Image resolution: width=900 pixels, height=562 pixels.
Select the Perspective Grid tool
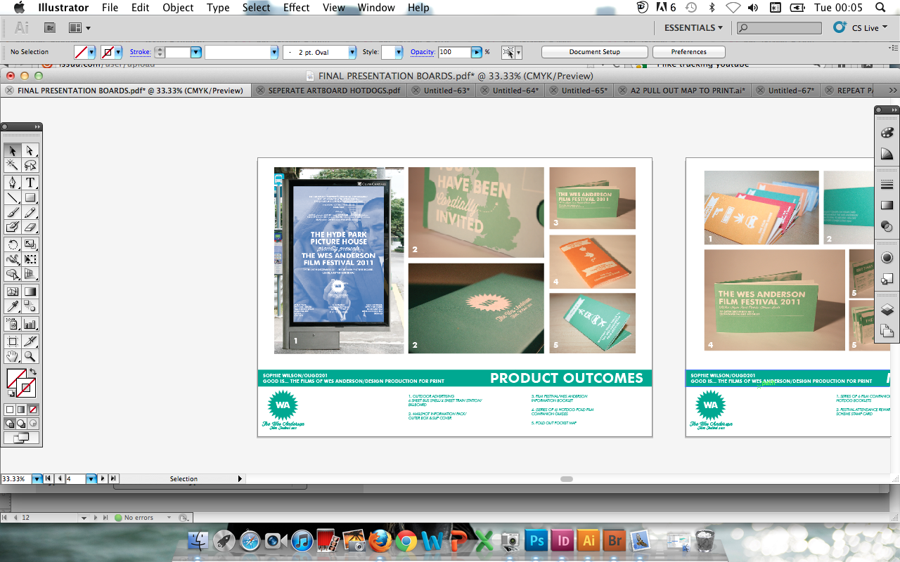pos(30,274)
